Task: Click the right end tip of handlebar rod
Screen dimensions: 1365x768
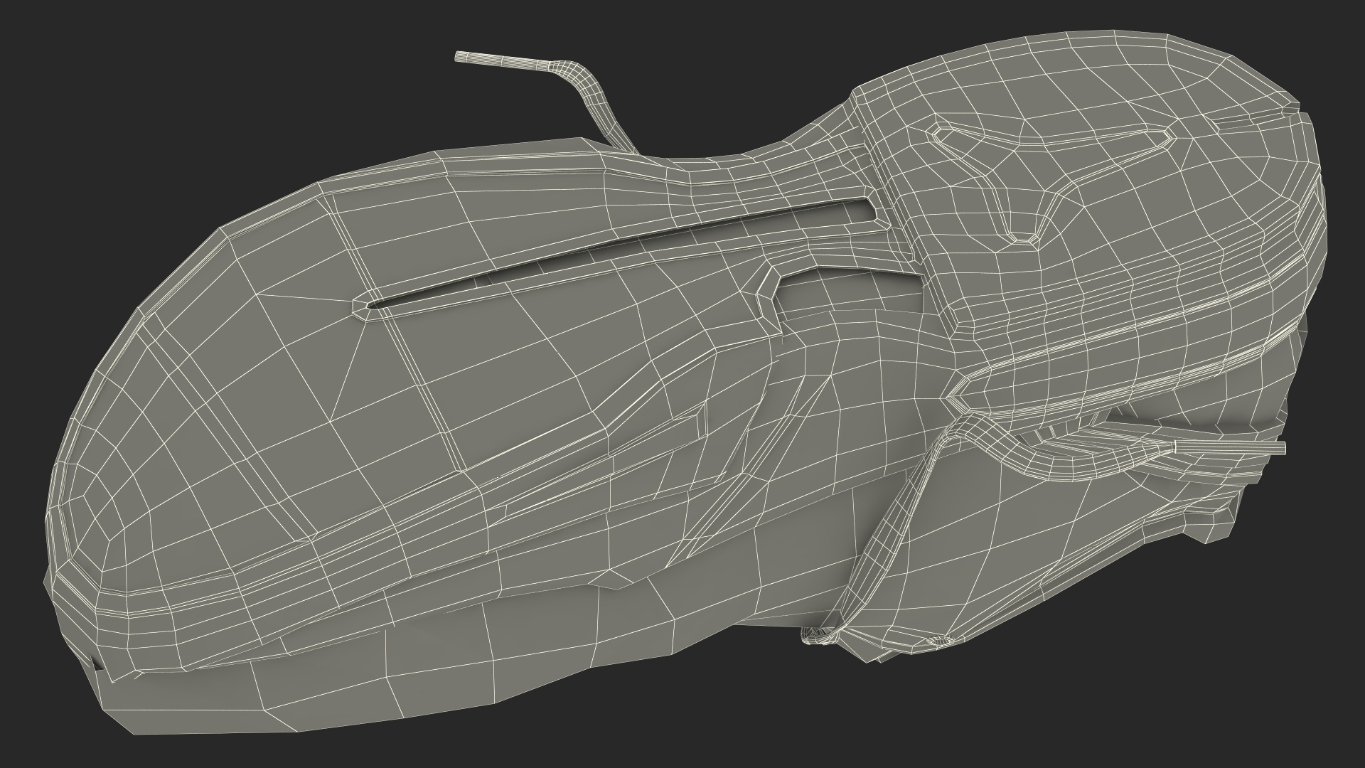Action: click(1282, 447)
